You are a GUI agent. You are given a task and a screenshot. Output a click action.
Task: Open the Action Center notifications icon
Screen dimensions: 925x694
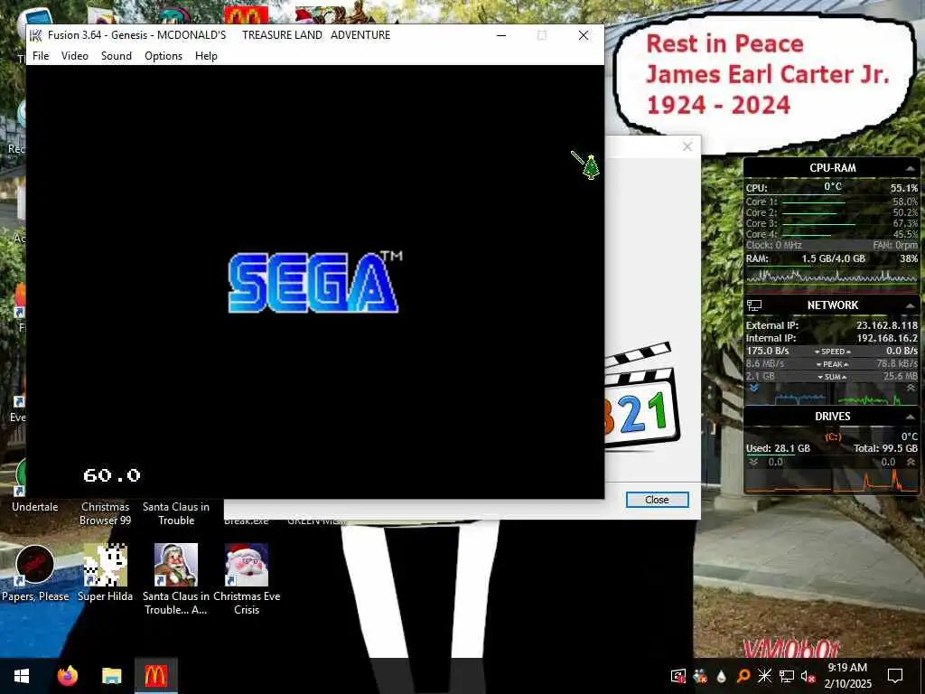[895, 676]
